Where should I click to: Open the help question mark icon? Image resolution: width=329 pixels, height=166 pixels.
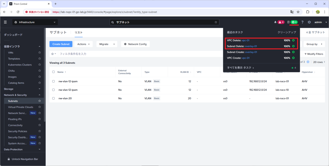coord(302,22)
